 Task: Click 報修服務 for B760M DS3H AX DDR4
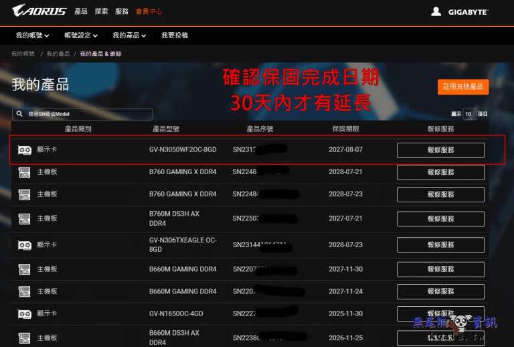(440, 219)
